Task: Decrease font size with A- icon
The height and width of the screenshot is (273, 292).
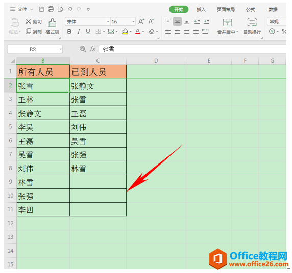Action: click(151, 21)
